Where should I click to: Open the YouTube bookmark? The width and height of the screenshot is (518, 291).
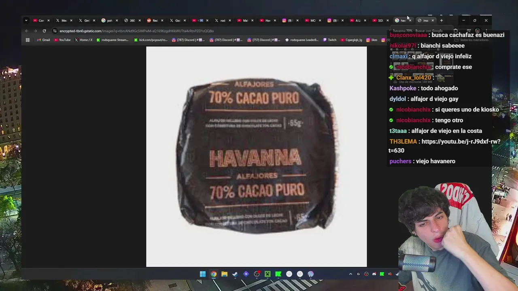tap(62, 40)
